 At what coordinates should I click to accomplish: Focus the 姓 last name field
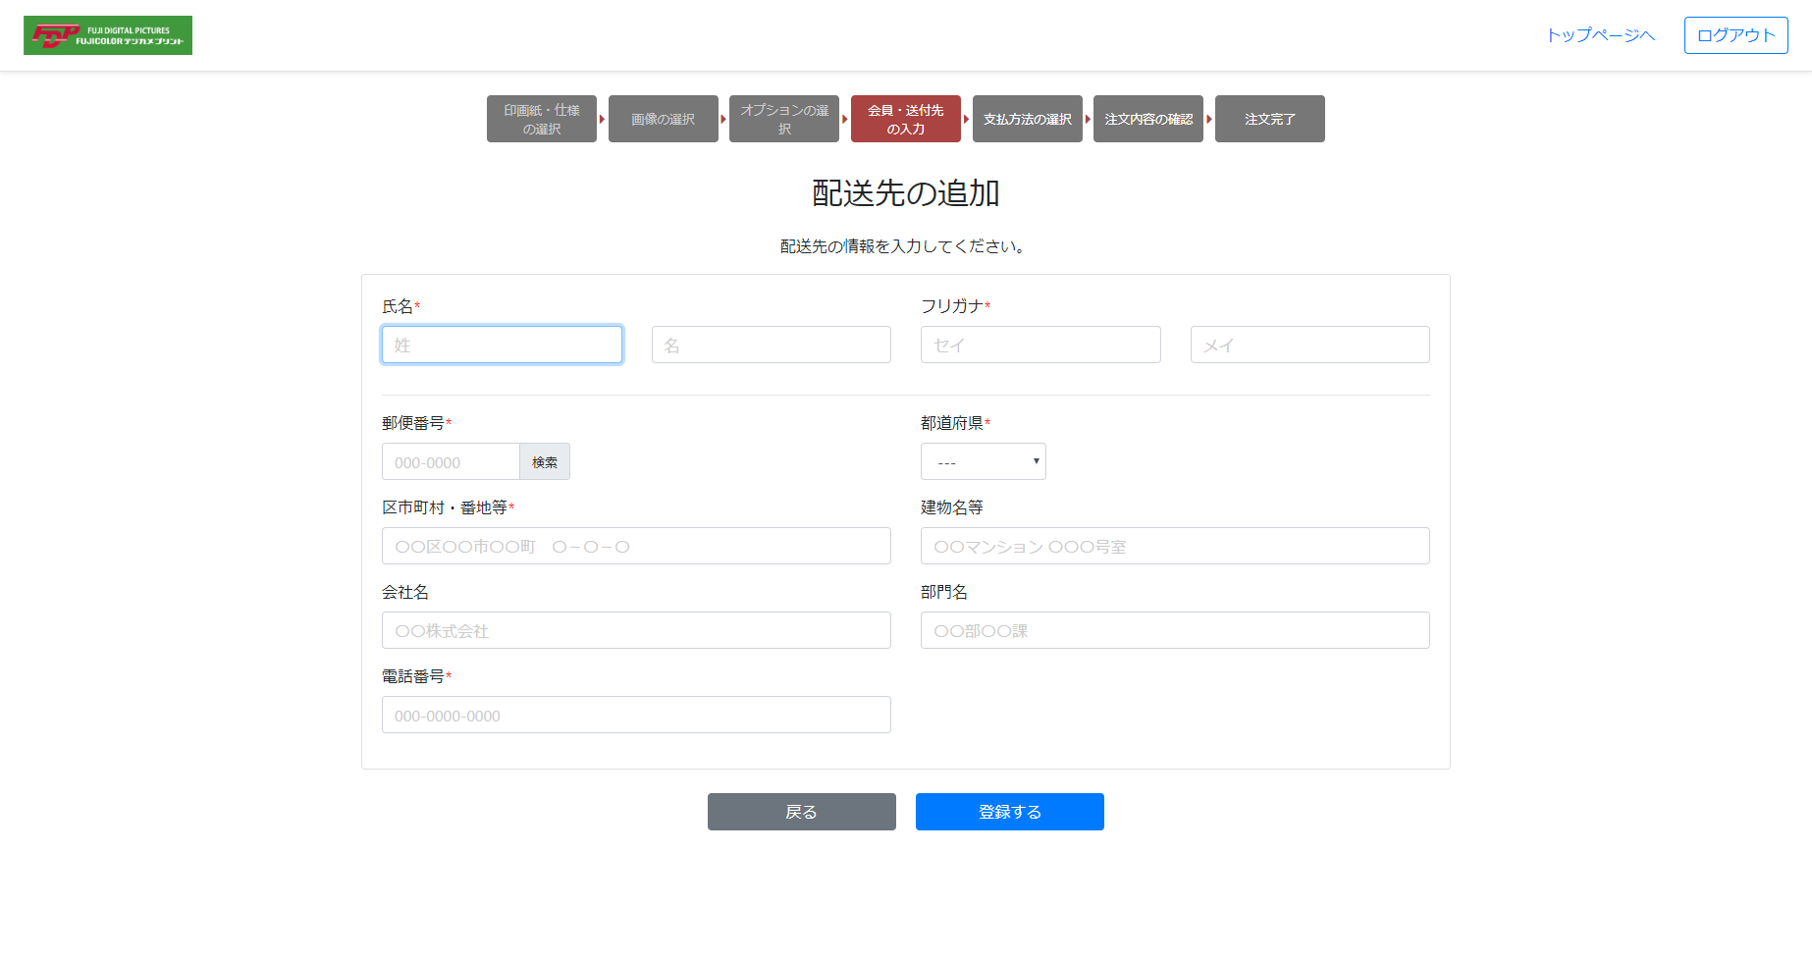(x=502, y=345)
